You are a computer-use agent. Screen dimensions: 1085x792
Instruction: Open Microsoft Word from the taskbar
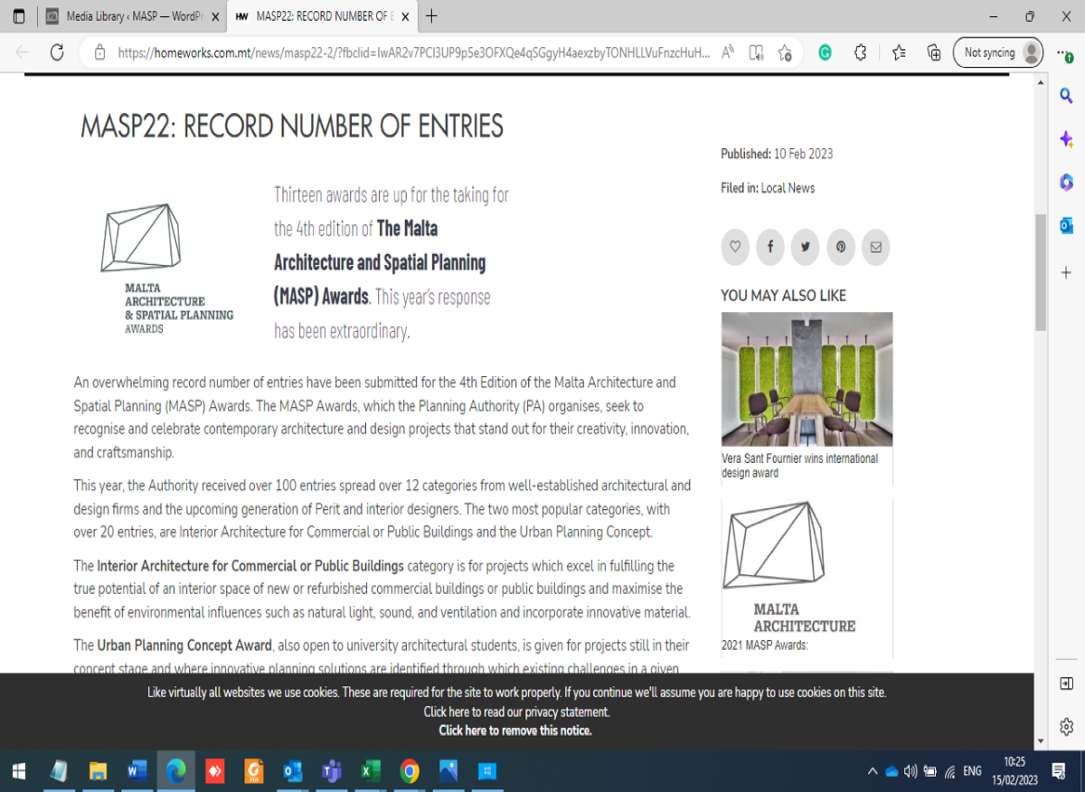(x=137, y=771)
